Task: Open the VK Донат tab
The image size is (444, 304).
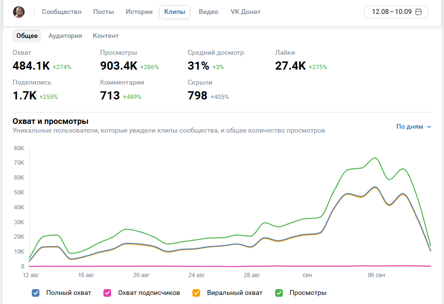Action: pyautogui.click(x=245, y=12)
